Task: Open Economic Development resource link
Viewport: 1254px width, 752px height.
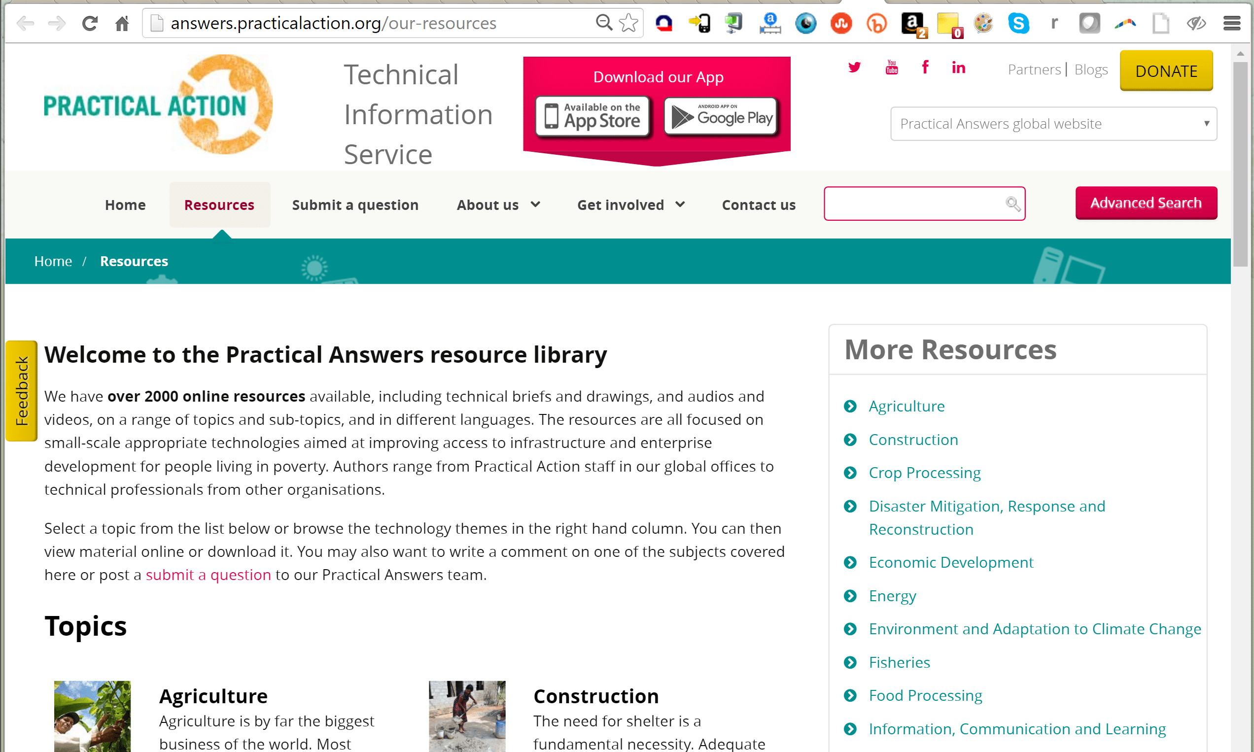Action: tap(951, 562)
